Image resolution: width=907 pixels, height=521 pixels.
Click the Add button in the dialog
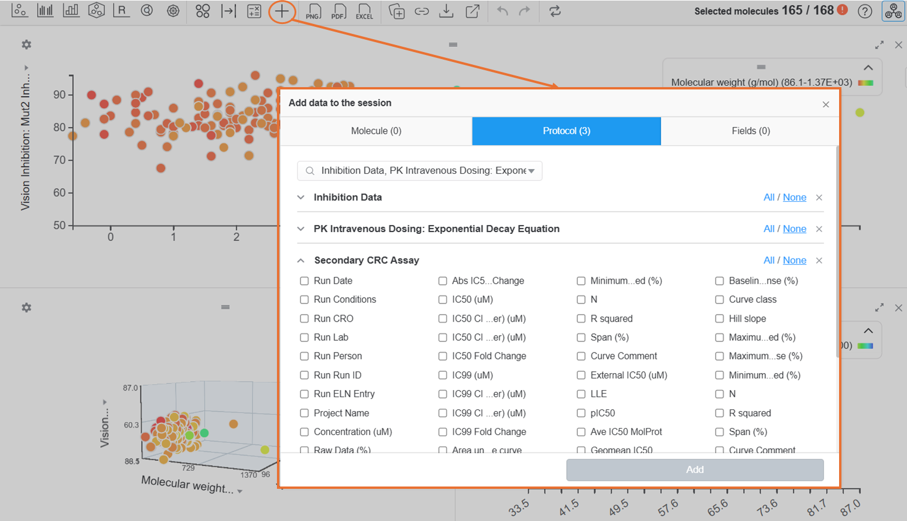click(694, 470)
